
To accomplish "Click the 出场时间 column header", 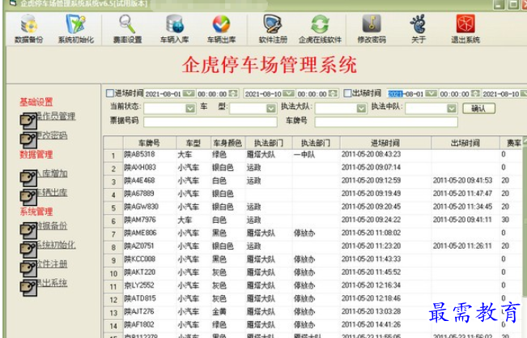I will click(x=465, y=143).
